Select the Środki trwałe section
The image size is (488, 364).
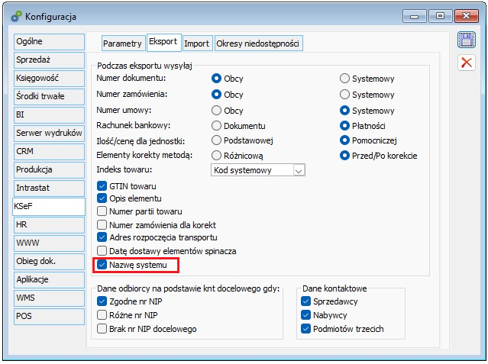(x=49, y=96)
